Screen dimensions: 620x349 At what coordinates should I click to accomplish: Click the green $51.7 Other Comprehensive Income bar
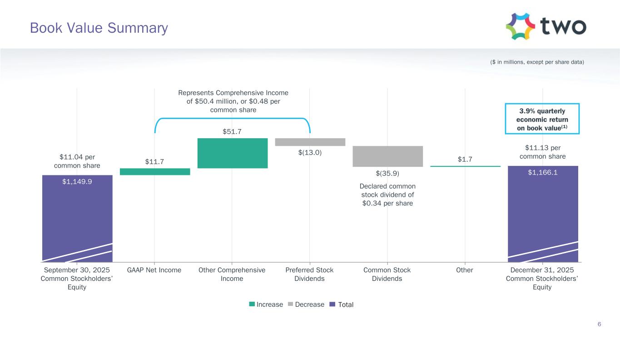[232, 153]
